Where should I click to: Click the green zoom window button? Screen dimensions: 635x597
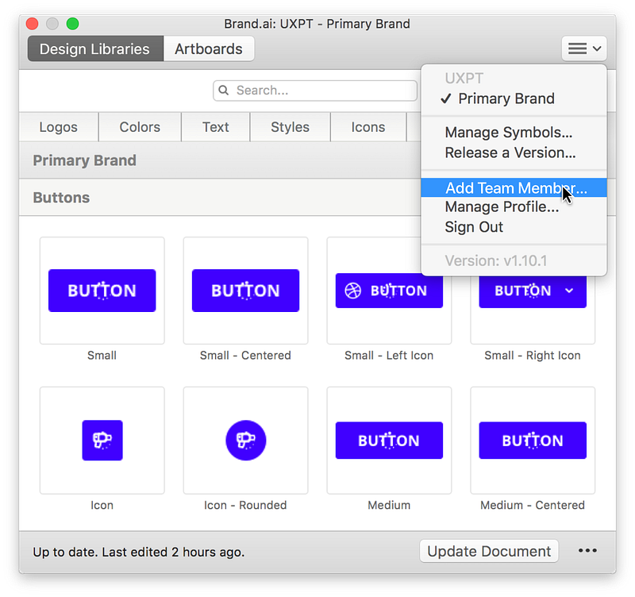[x=72, y=24]
